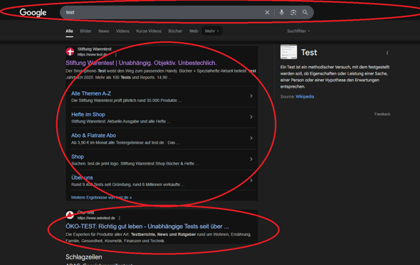The height and width of the screenshot is (265, 420).
Task: Open the Wikipedia source link
Action: (x=305, y=97)
